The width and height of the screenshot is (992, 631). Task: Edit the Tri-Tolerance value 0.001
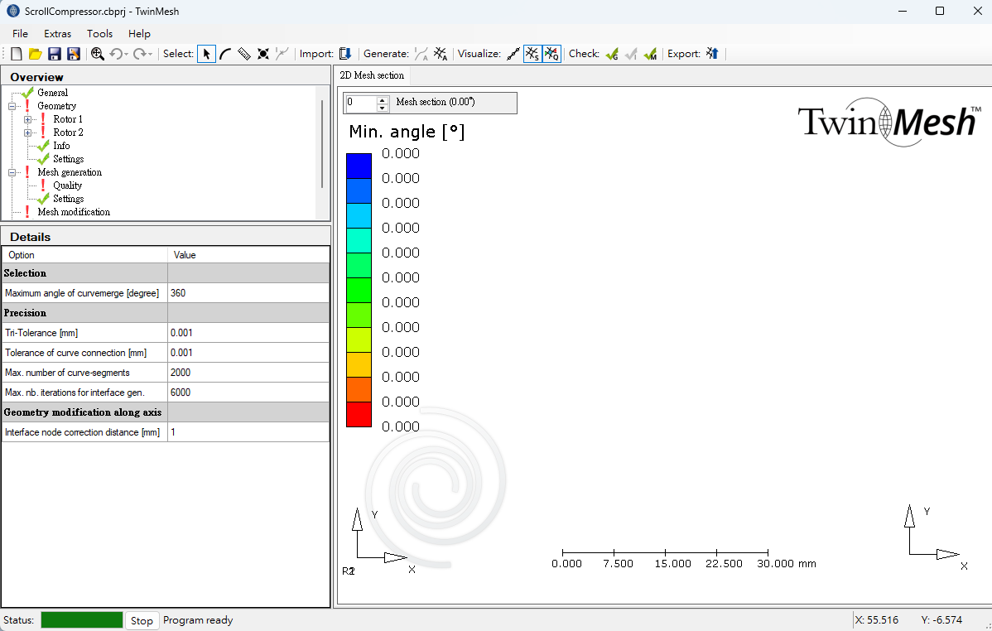[x=248, y=333]
